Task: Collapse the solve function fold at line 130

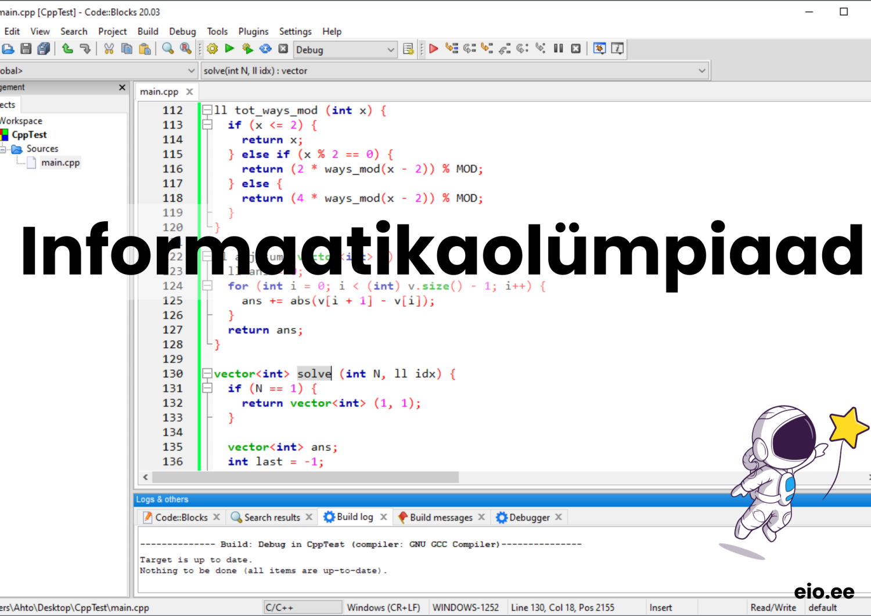Action: [207, 373]
